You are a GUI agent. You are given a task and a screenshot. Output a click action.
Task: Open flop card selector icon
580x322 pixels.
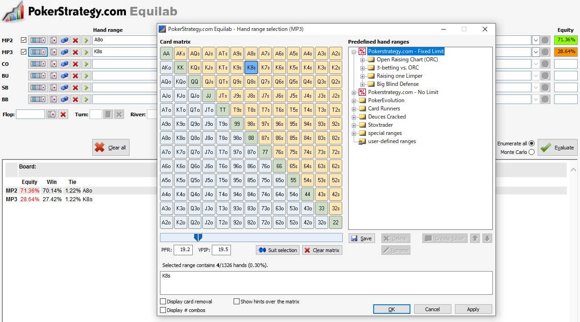[x=52, y=114]
